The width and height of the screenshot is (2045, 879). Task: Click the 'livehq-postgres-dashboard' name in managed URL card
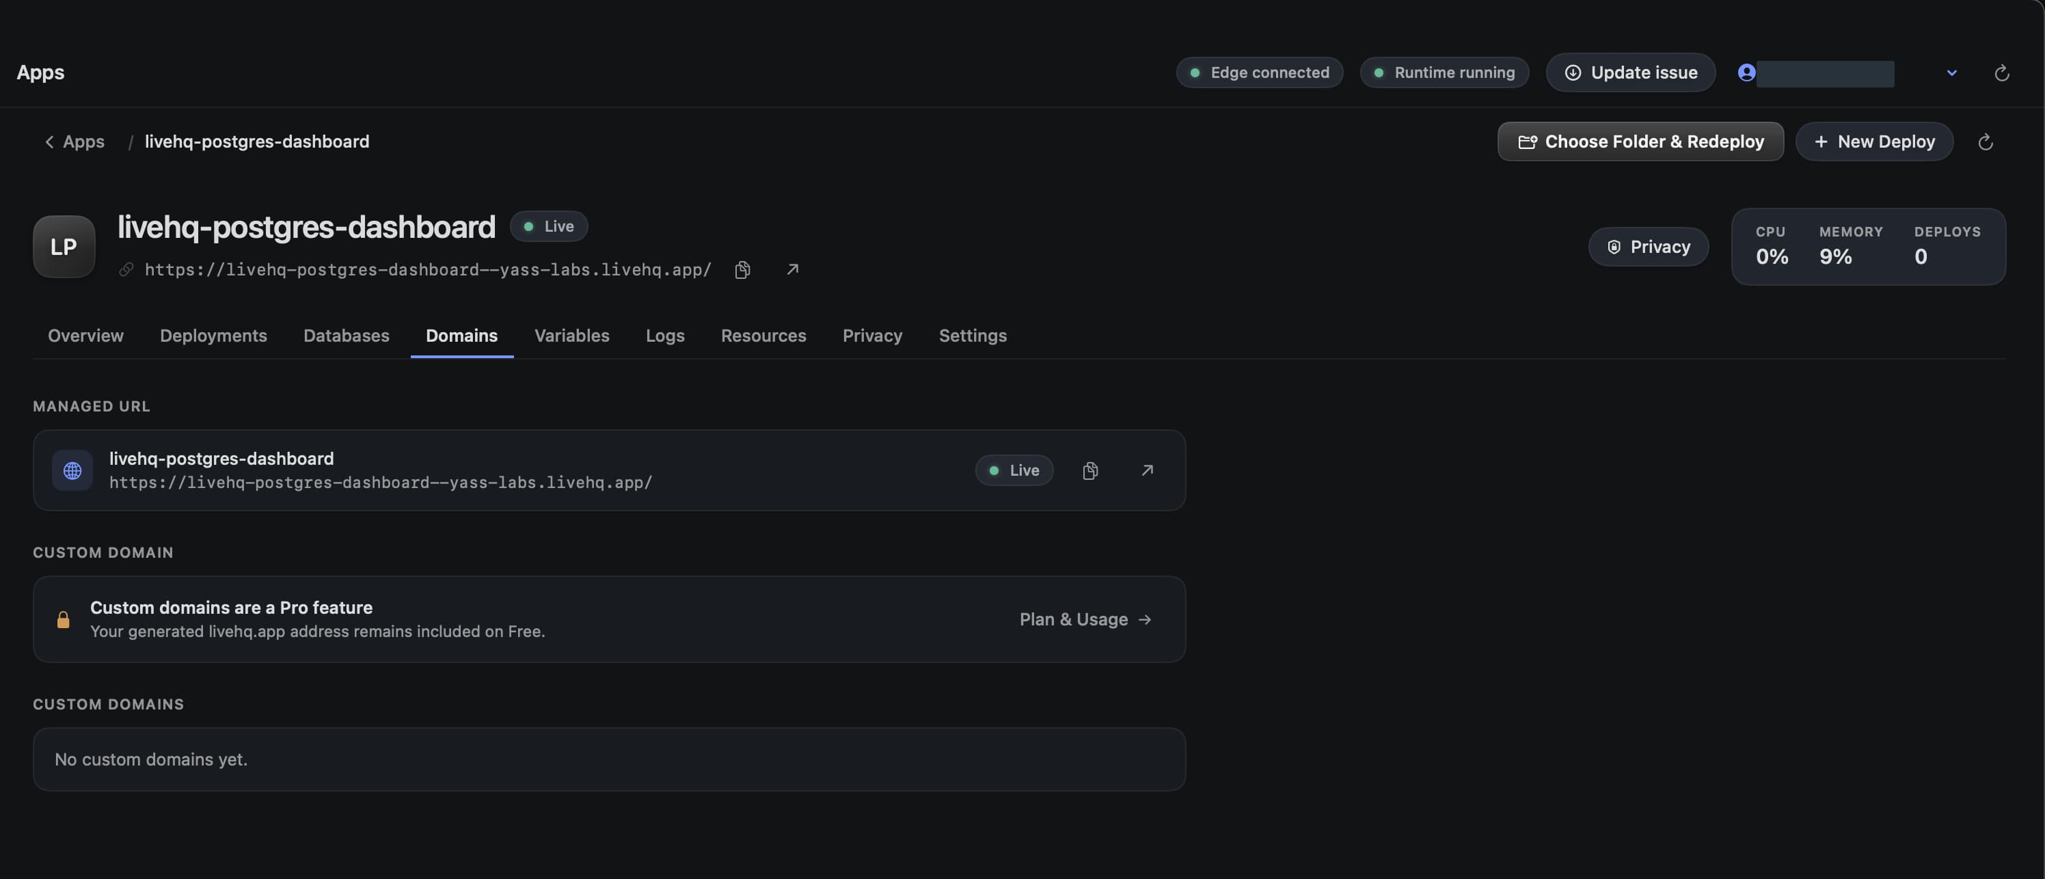coord(221,459)
